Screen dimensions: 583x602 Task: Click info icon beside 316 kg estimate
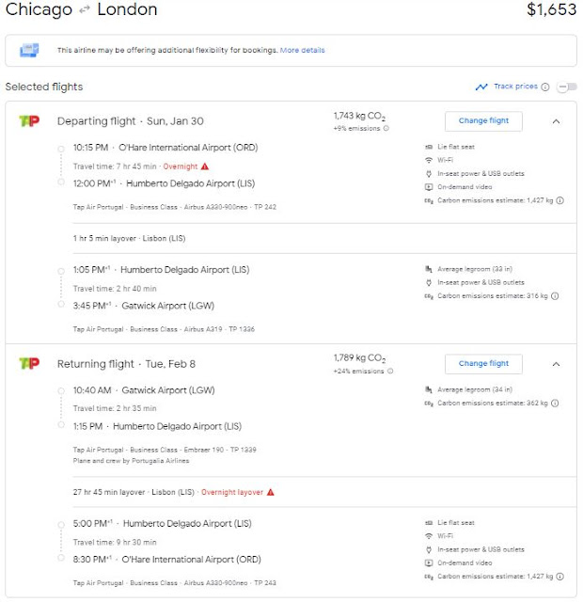coord(556,296)
